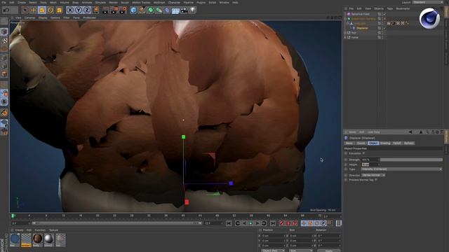
Task: Click the Undo arrow icon
Action: (x=6, y=10)
